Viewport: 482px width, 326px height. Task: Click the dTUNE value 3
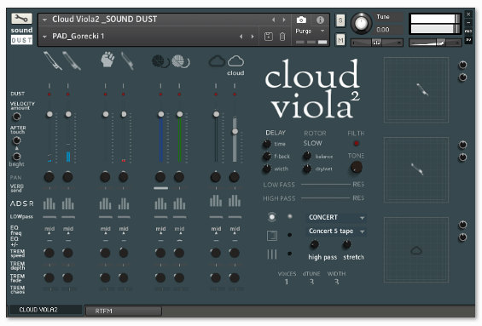(x=311, y=282)
